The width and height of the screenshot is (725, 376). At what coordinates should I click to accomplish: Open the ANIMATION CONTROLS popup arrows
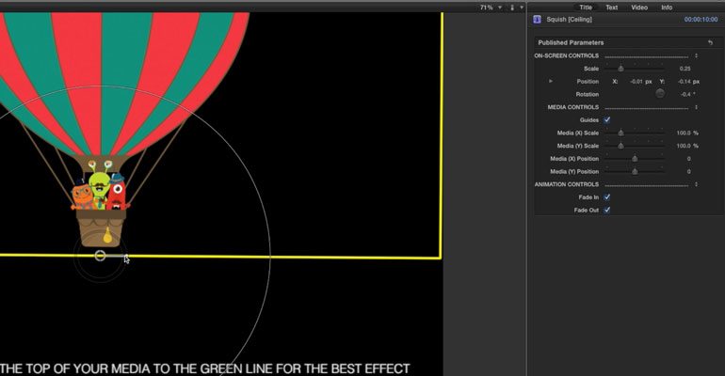(696, 184)
